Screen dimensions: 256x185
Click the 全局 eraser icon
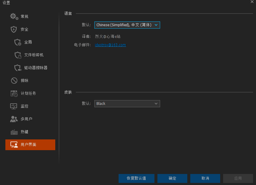pos(17,42)
